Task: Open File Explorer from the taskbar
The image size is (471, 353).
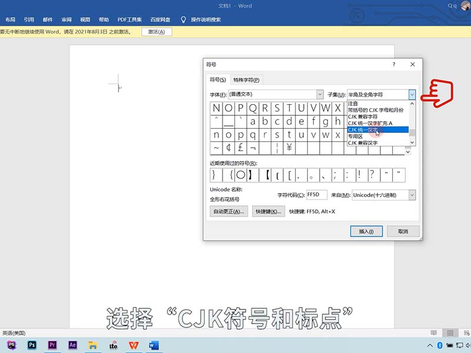Action: click(x=93, y=345)
